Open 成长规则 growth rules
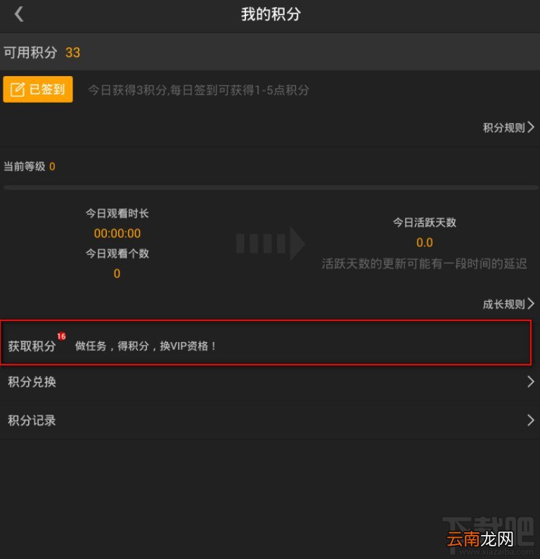 508,304
